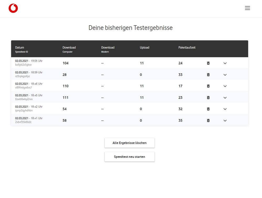Screen dimensions: 262x198
Task: Click the Vodafone logo
Action: [x=13, y=8]
